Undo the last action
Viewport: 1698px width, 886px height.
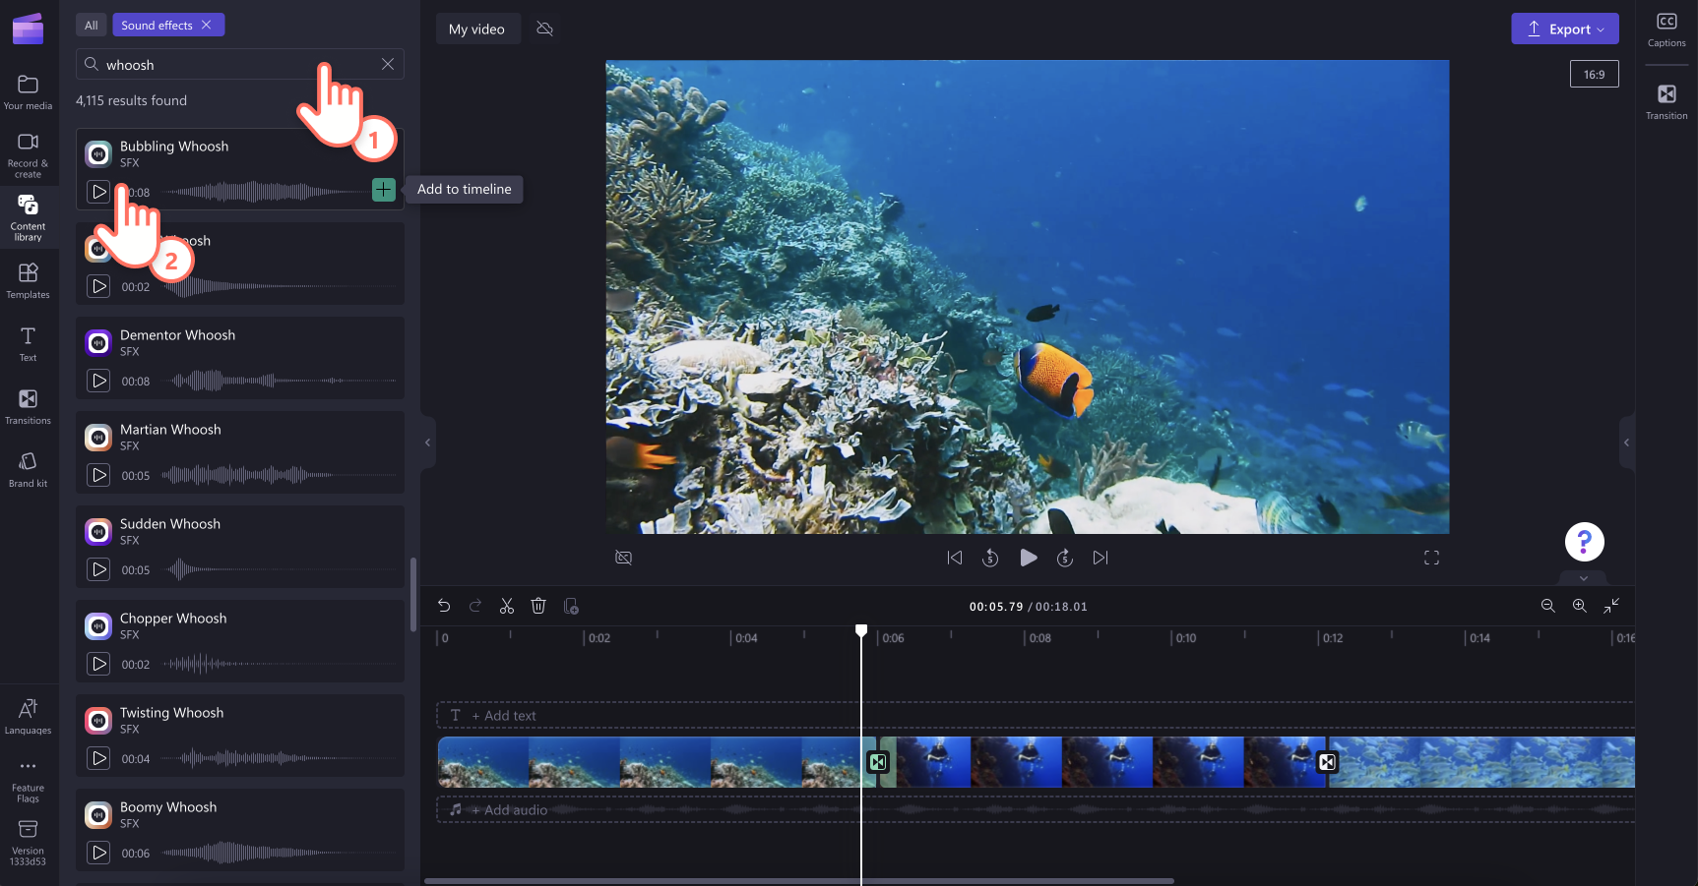(444, 606)
